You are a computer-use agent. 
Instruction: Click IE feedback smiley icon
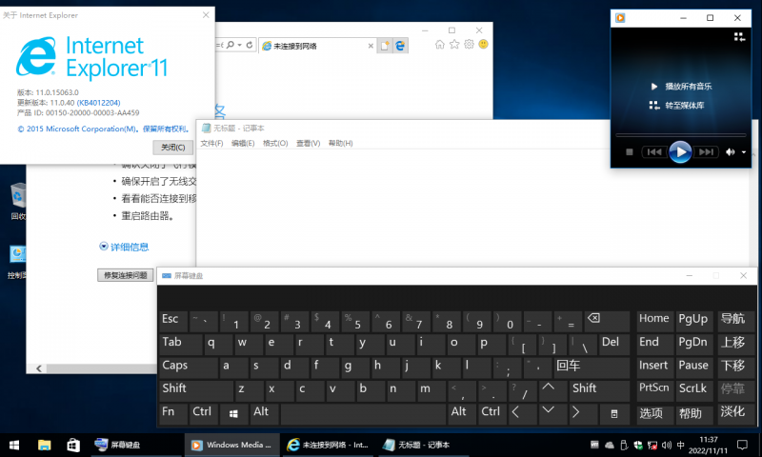point(484,44)
